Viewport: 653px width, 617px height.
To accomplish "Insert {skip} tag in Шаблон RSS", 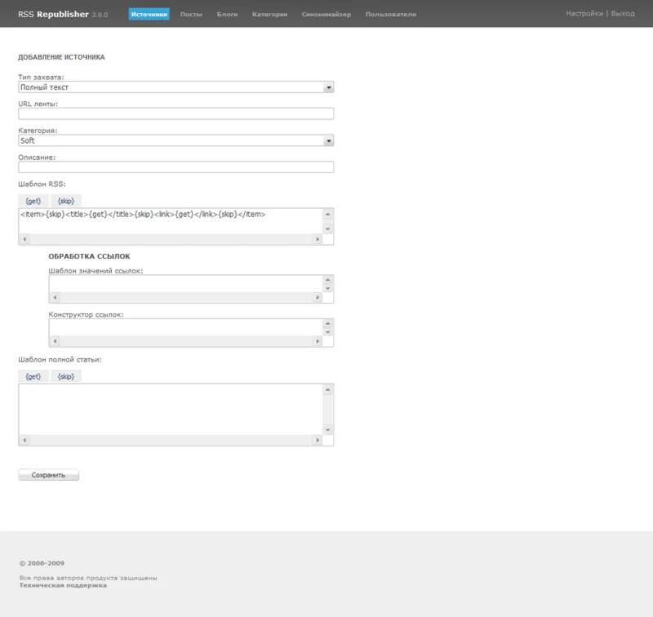I will pyautogui.click(x=66, y=200).
